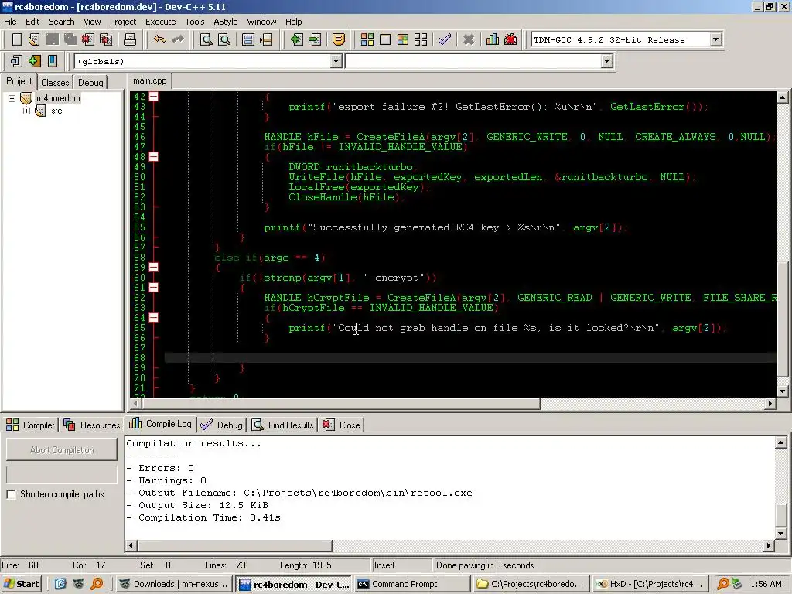Click the Close All files toolbar icon

pos(106,39)
